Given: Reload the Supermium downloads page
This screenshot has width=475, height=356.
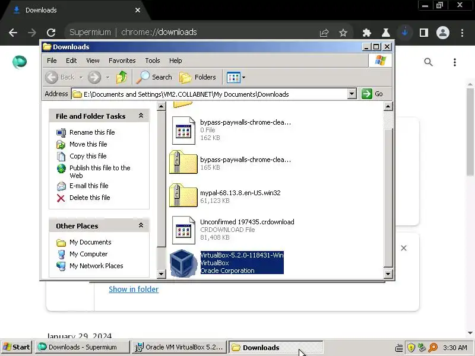Looking at the screenshot, I should [x=51, y=33].
